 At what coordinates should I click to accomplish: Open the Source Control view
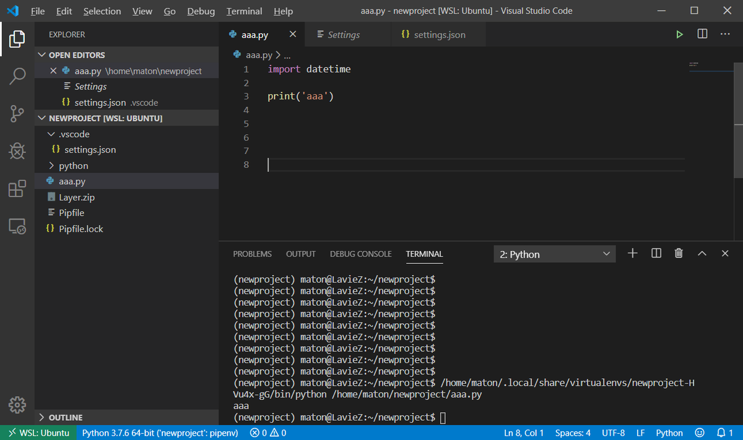(17, 114)
